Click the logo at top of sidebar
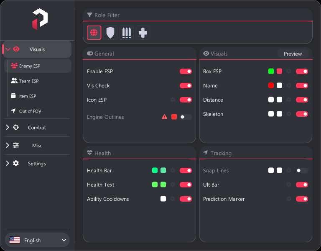321x251 pixels. [40, 19]
